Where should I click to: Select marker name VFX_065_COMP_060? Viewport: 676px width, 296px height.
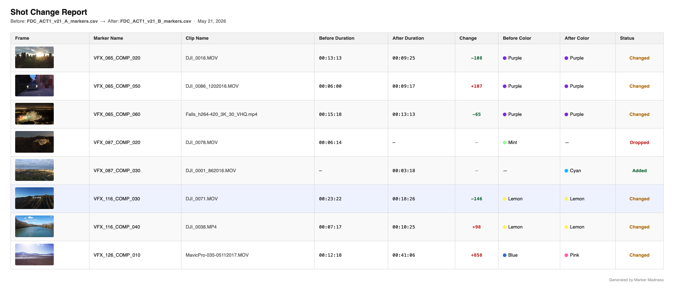click(117, 114)
